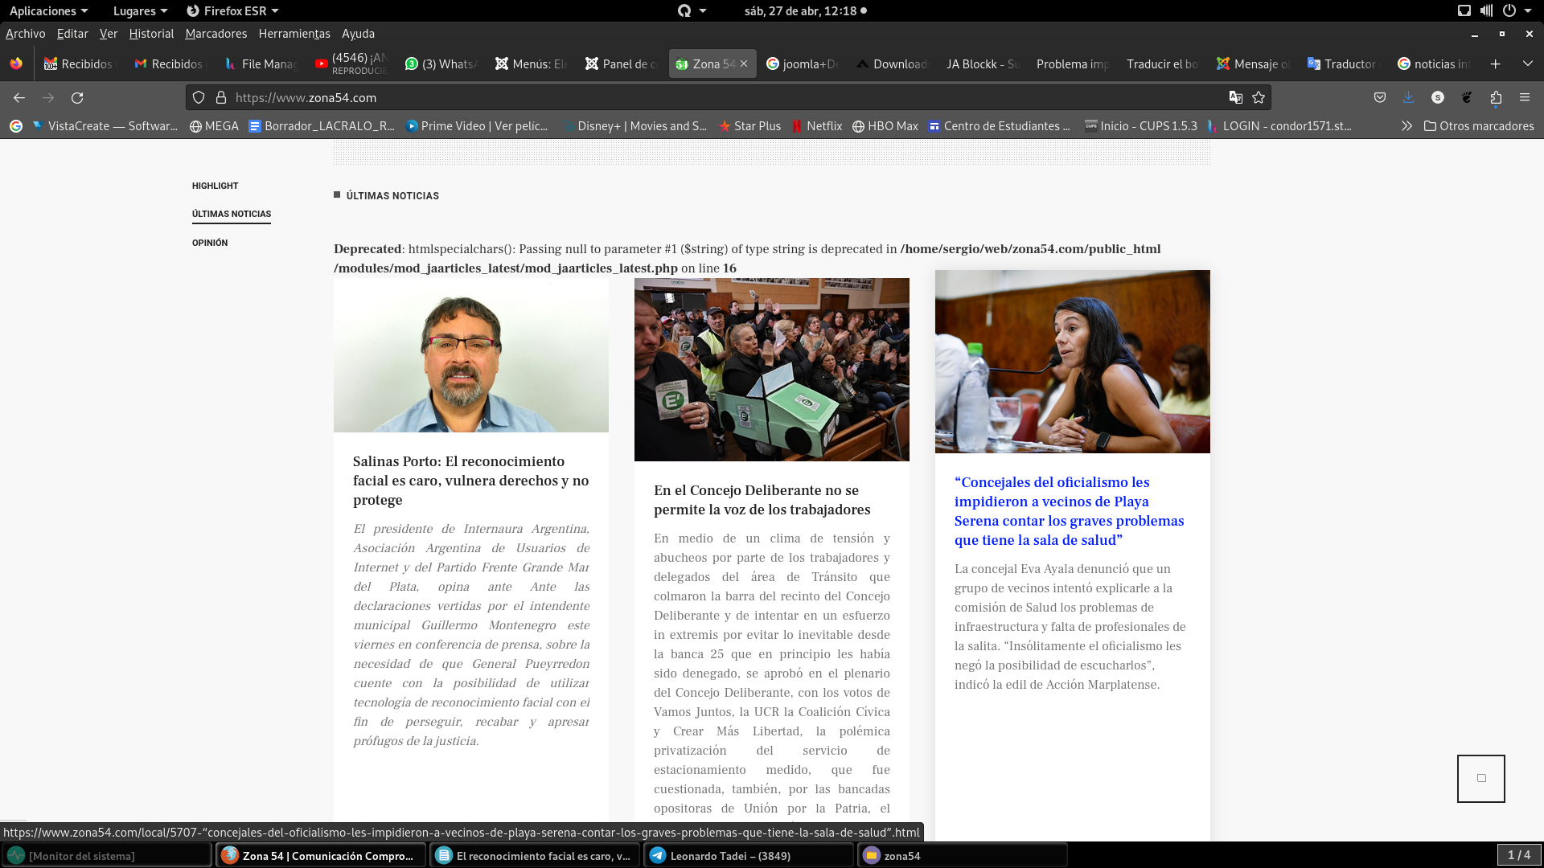
Task: Bookmark this page with star icon
Action: [1259, 97]
